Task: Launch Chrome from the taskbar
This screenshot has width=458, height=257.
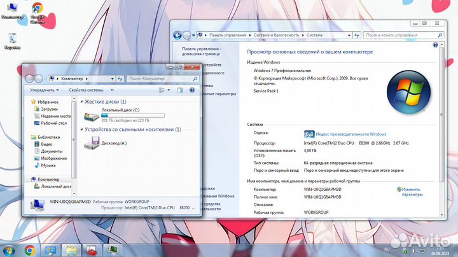Action: pos(30,251)
